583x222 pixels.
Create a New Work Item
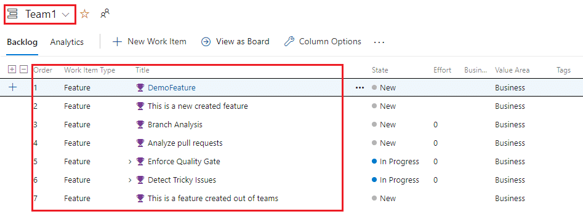(150, 42)
